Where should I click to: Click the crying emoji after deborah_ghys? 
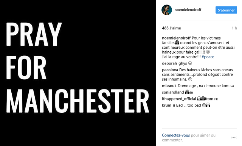190,63
